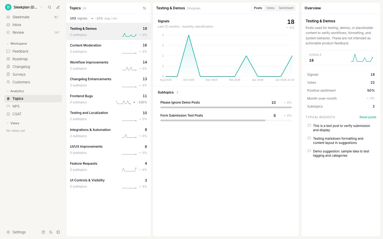Click the Votes 22 row in Overview
Viewport: 383px width, 239px height.
(341, 83)
